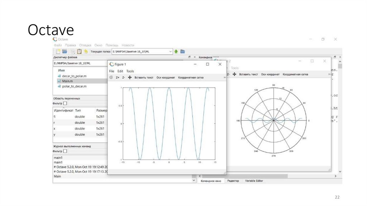
Task: Toggle the Фильтр checkbox in variables panel
Action: [x=65, y=103]
